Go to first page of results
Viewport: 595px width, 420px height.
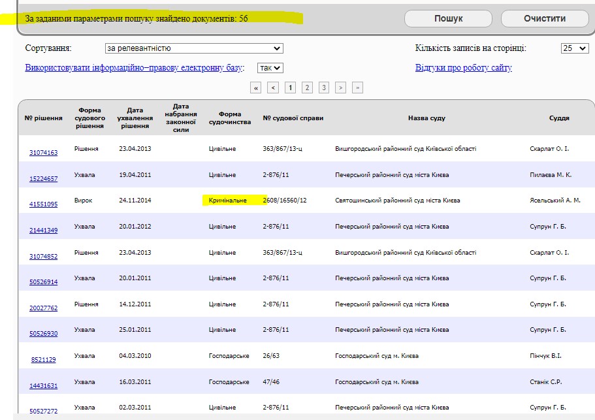(256, 88)
